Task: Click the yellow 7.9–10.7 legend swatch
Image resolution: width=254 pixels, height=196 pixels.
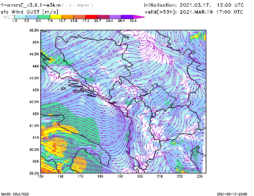Action: (56, 17)
